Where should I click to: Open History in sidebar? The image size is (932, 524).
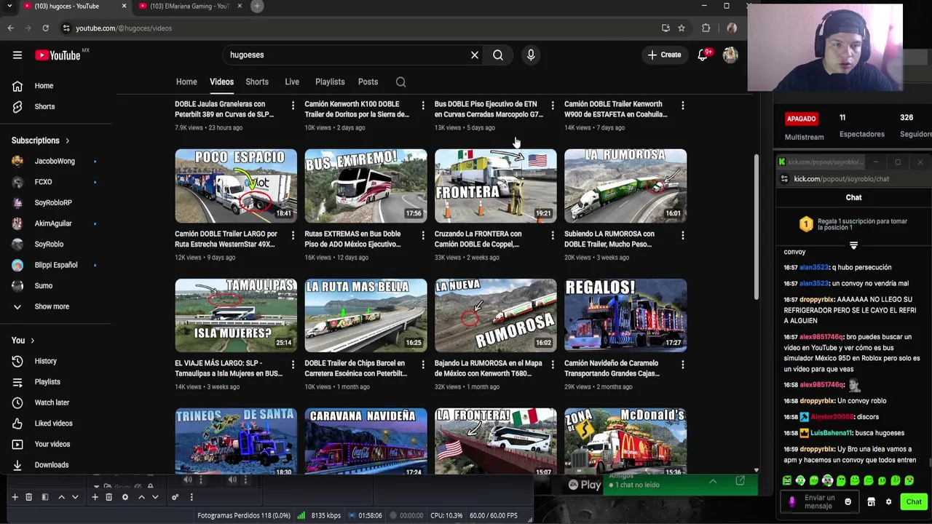[45, 361]
